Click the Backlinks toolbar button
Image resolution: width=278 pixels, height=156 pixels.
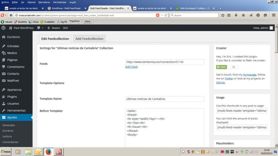coord(20,22)
